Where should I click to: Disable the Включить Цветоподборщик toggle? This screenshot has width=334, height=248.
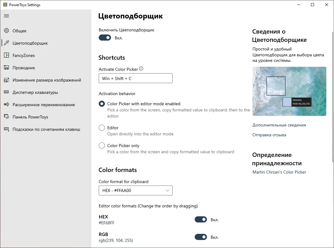(105, 38)
